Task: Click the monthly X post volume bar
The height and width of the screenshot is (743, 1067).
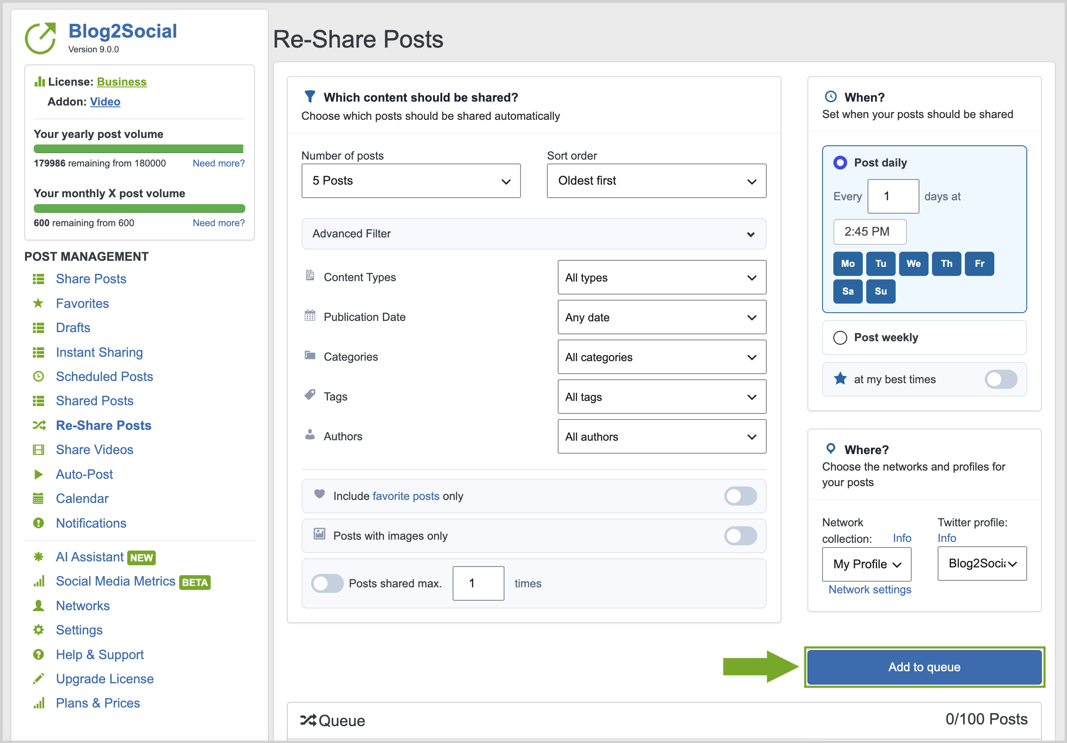Action: (x=139, y=208)
